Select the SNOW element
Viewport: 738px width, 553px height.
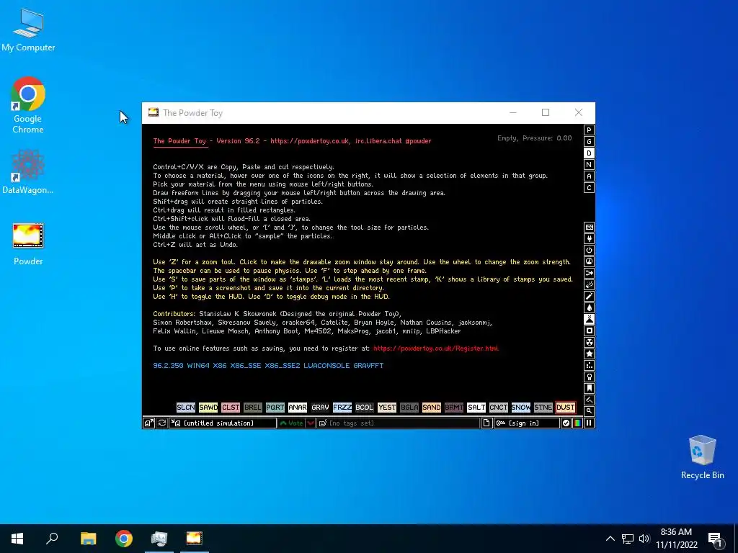(x=520, y=408)
